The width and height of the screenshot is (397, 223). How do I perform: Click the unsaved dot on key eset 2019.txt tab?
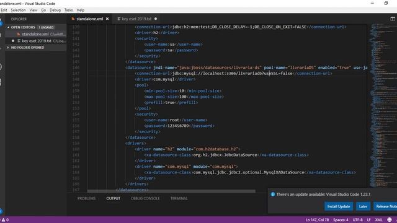coord(156,19)
